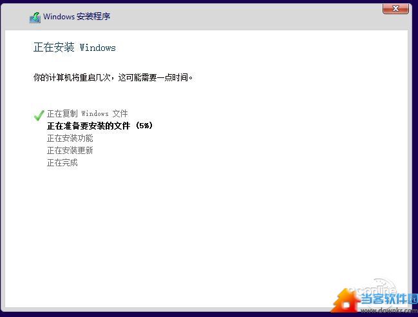
Task: Click the message '你的计算机将重启几次，这可能需要一点时间。'
Action: 113,77
